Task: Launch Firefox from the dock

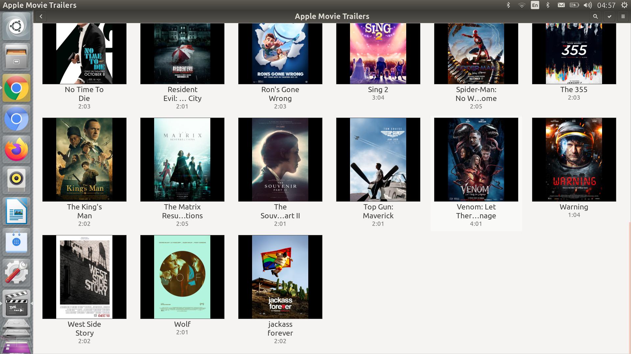Action: 16,149
